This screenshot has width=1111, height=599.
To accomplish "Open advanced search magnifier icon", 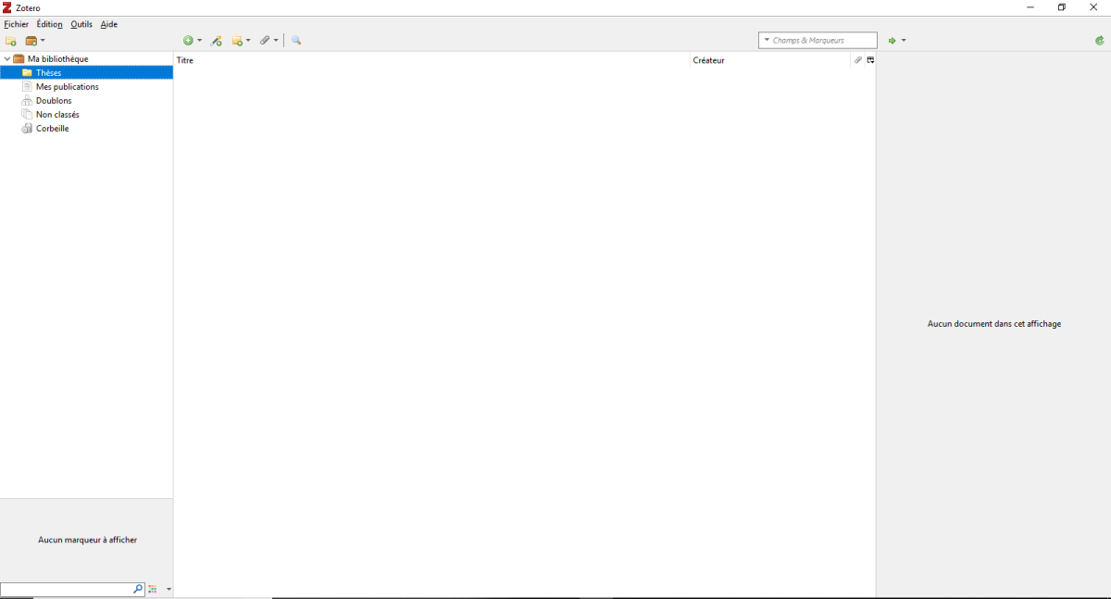I will tap(296, 41).
